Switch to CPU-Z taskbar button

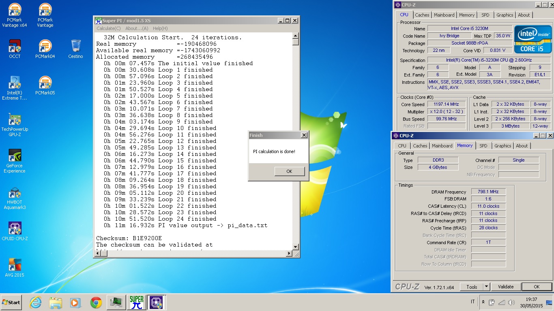157,302
